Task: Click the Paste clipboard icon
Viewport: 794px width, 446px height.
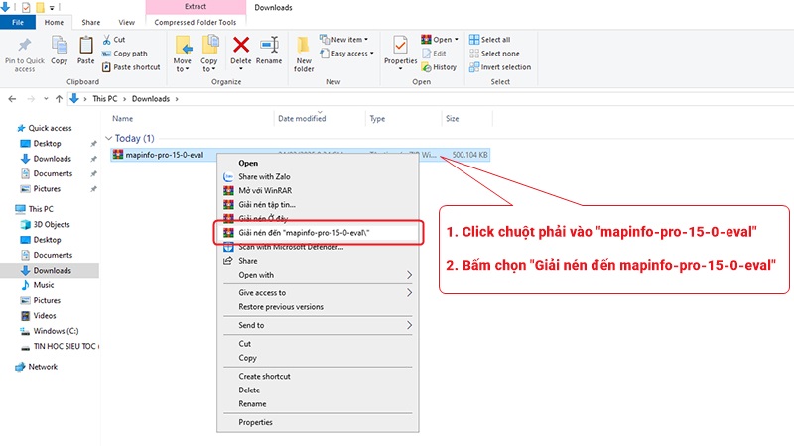Action: (x=86, y=45)
